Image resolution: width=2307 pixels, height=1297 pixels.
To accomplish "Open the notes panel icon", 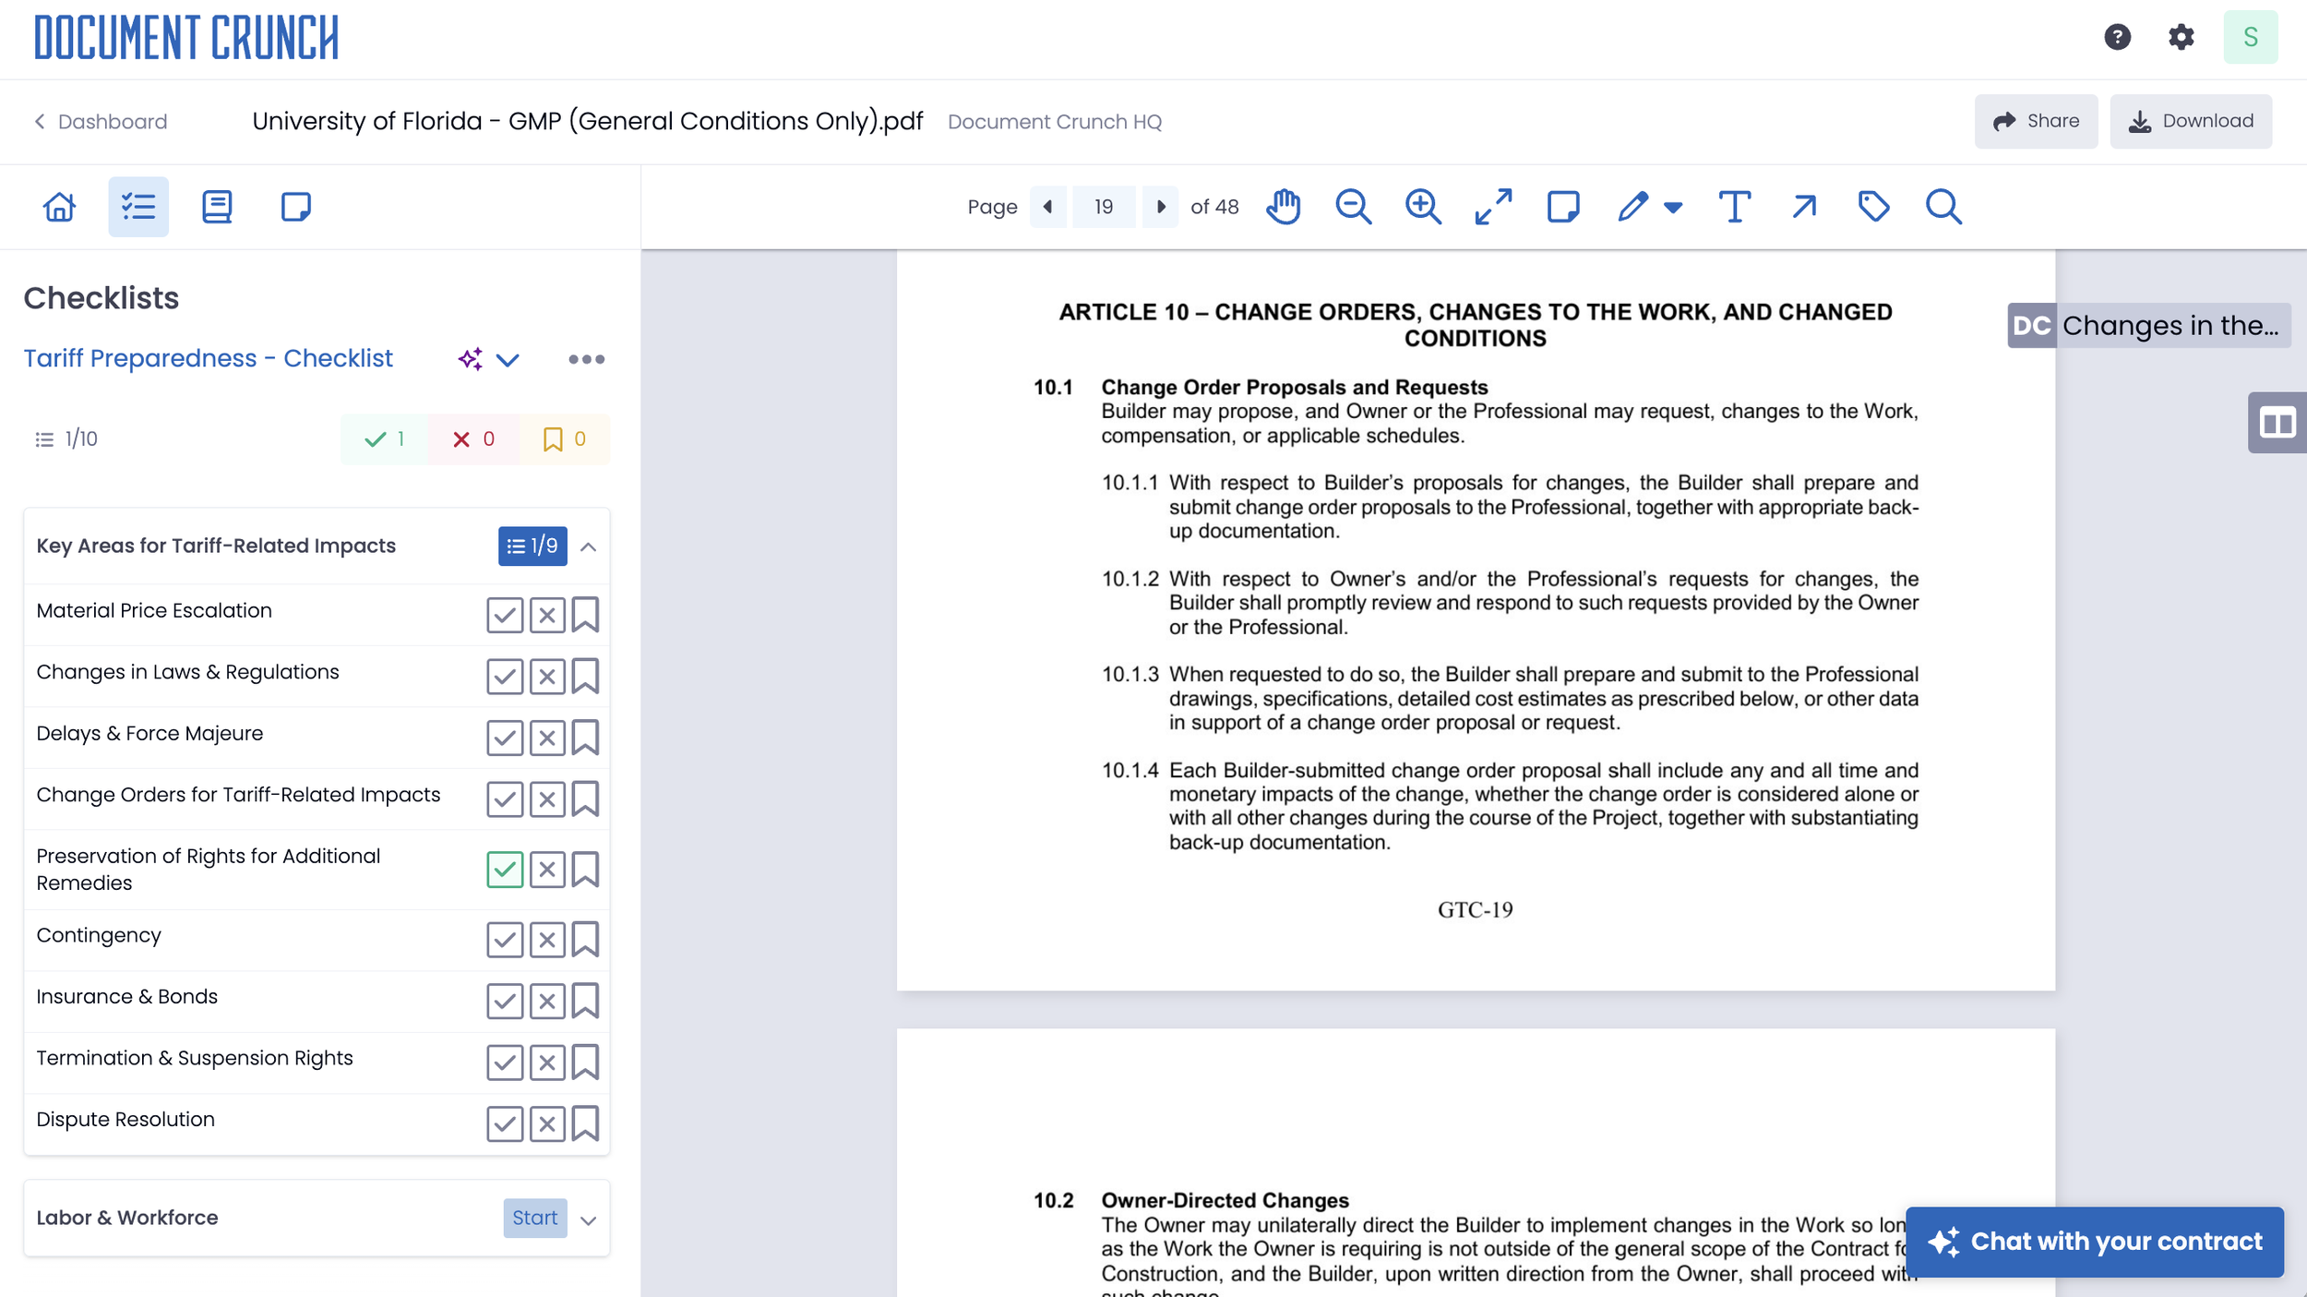I will (295, 206).
